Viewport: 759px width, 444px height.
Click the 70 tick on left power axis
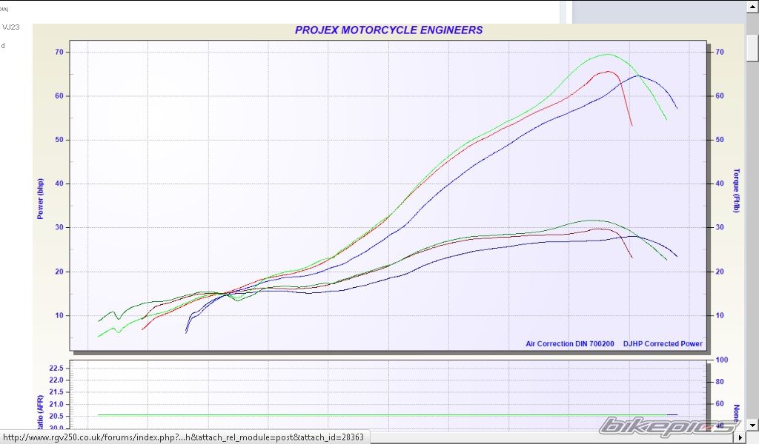click(58, 53)
